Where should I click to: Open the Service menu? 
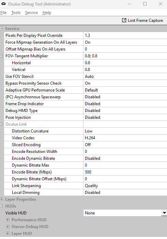31,13
